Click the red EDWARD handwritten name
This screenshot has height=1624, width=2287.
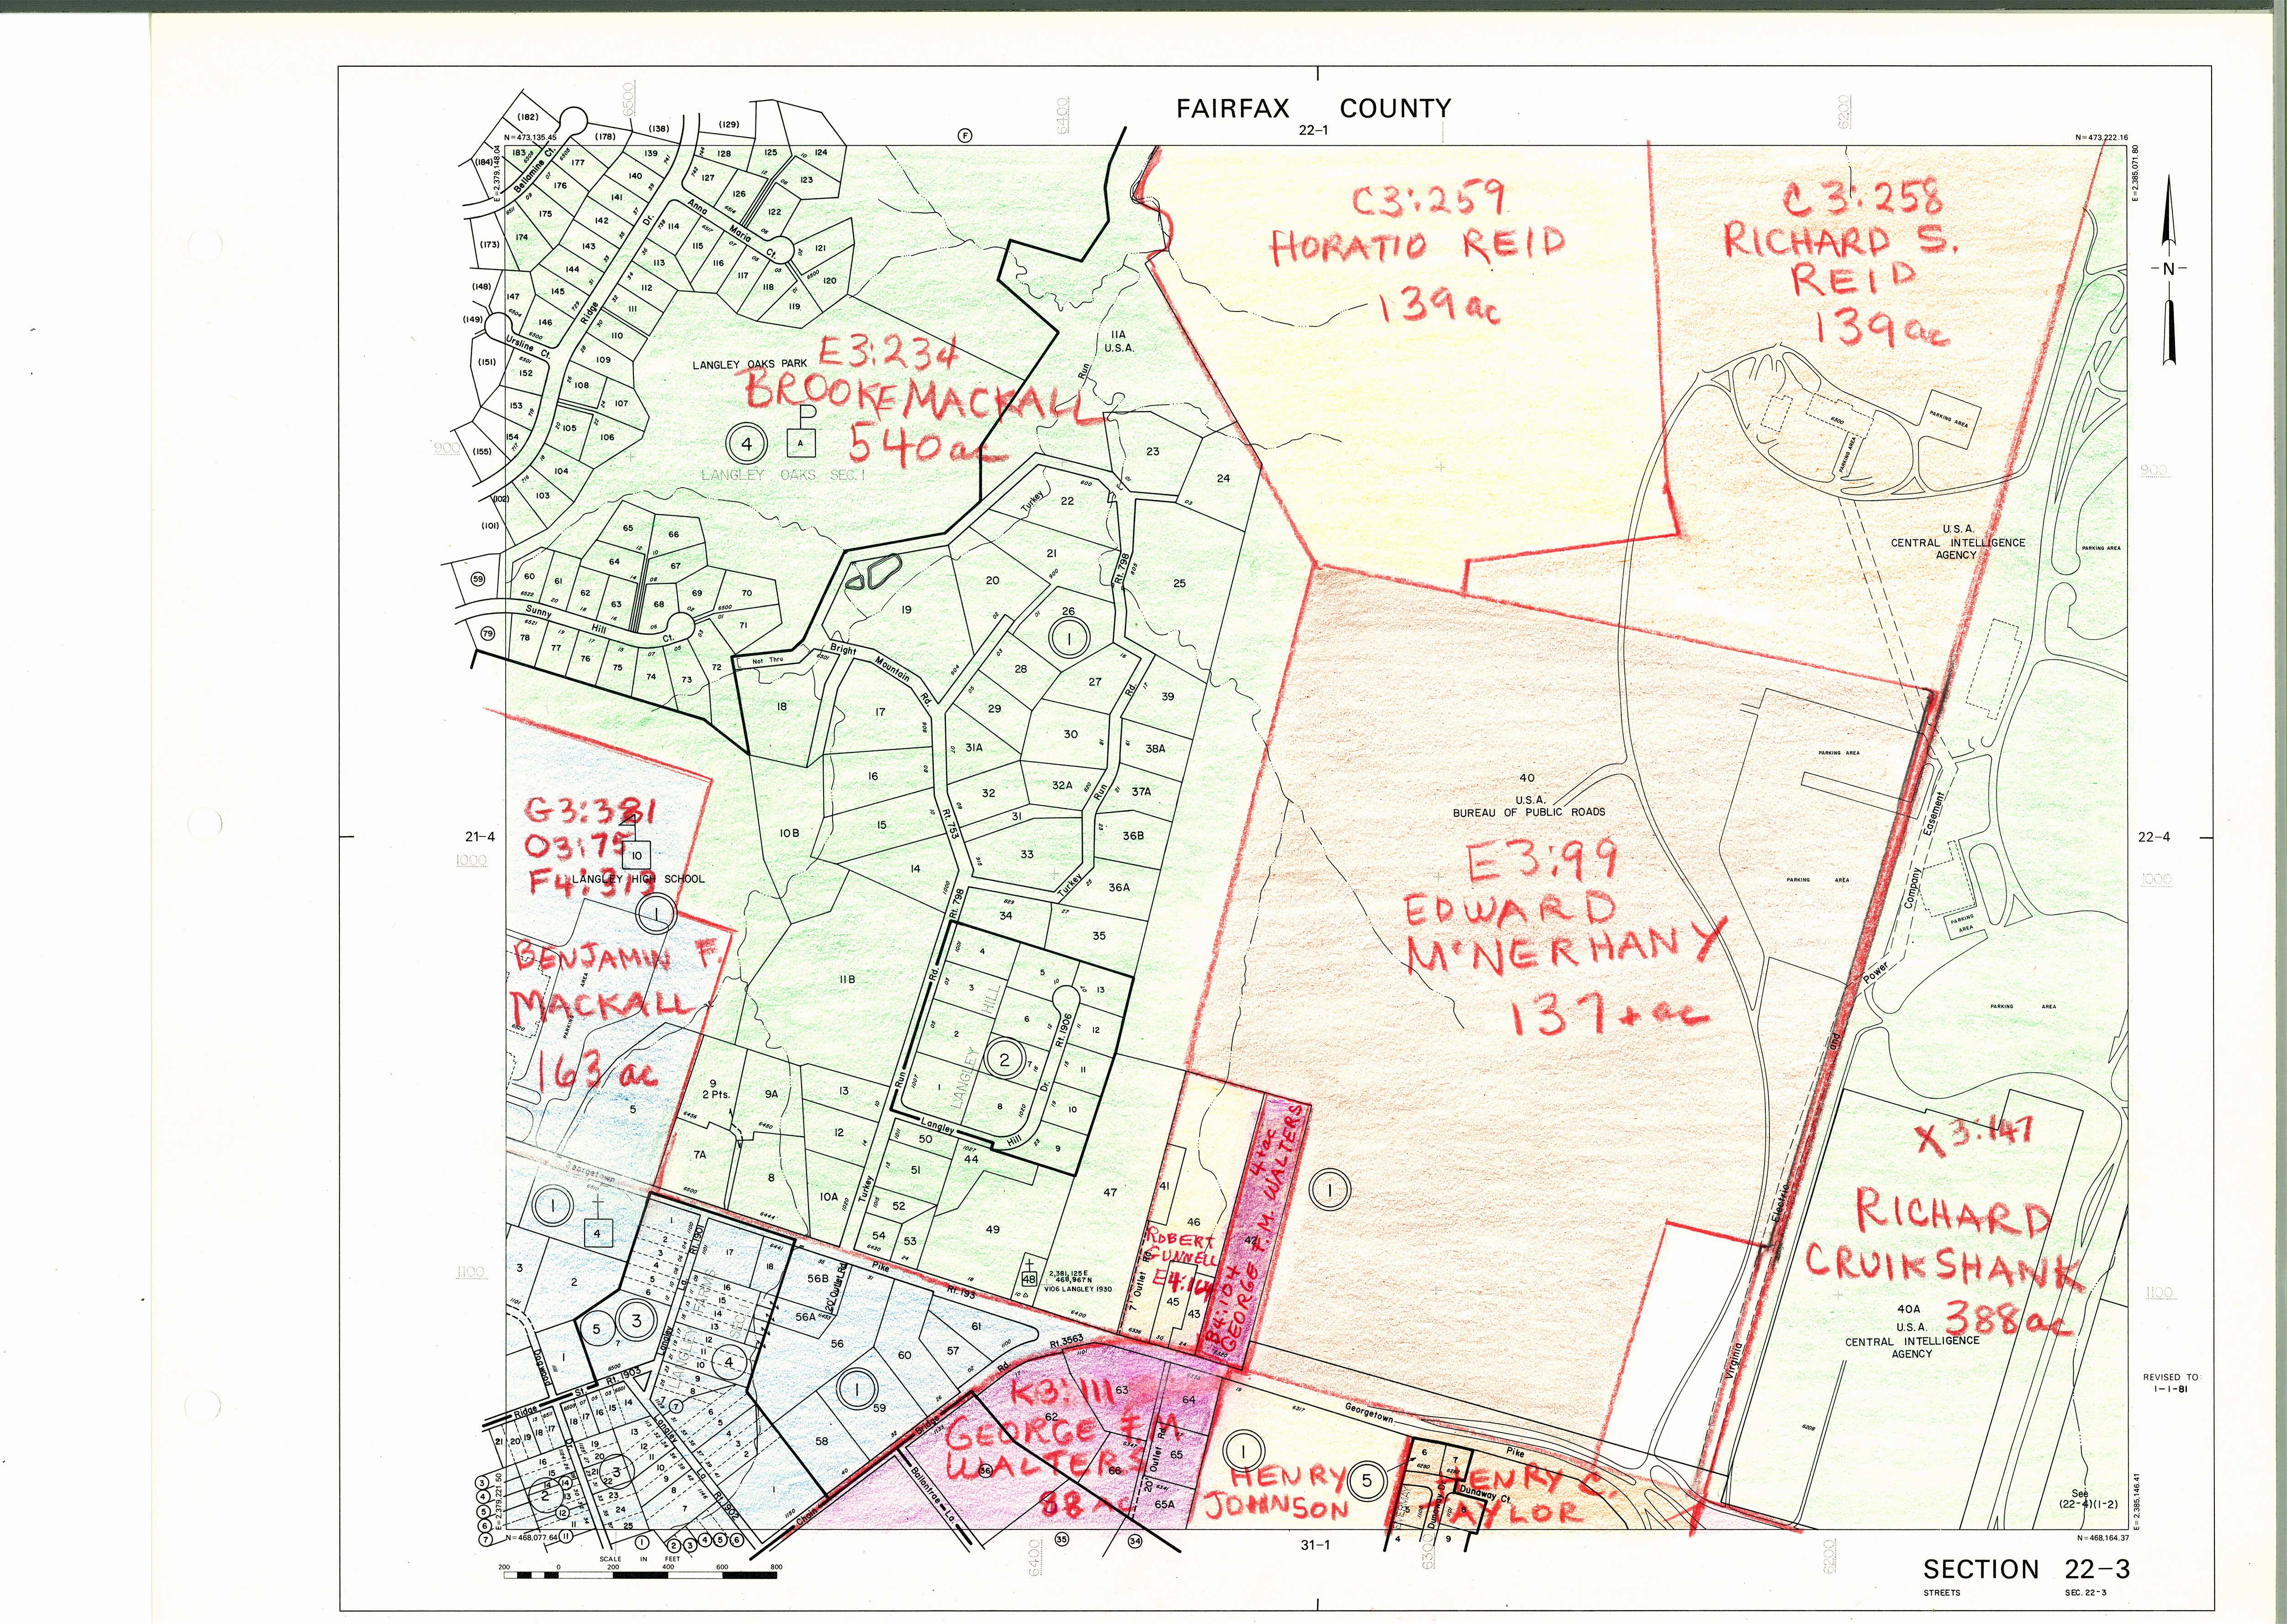(1511, 909)
